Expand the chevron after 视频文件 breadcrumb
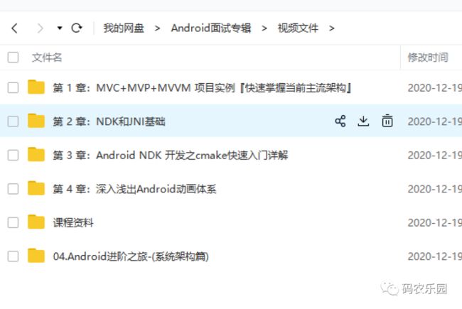The width and height of the screenshot is (462, 309). [x=332, y=28]
